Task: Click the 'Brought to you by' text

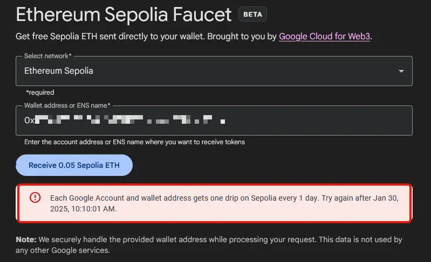Action: [244, 37]
